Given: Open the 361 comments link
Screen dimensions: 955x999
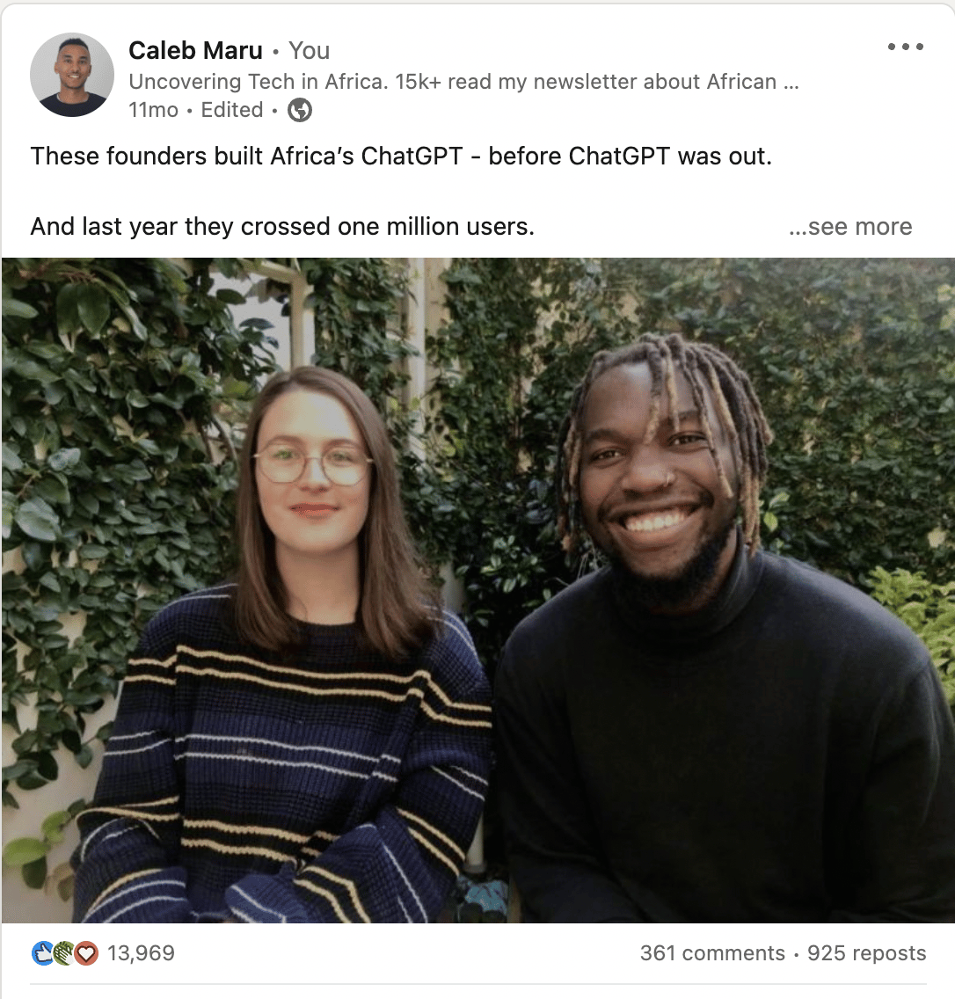Looking at the screenshot, I should click(x=712, y=953).
